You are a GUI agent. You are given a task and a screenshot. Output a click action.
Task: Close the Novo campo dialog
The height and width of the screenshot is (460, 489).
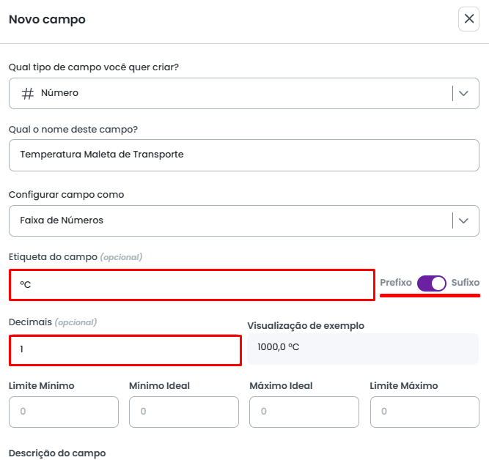coord(469,19)
